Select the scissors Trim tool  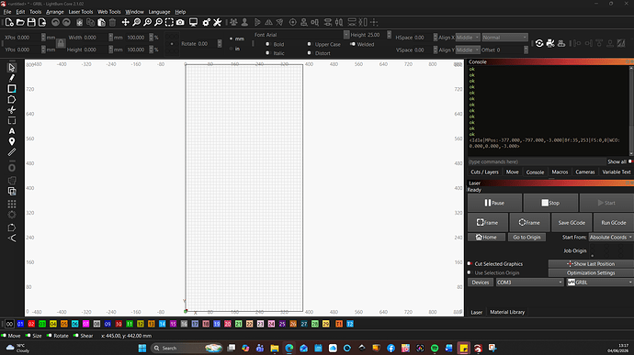(12, 110)
